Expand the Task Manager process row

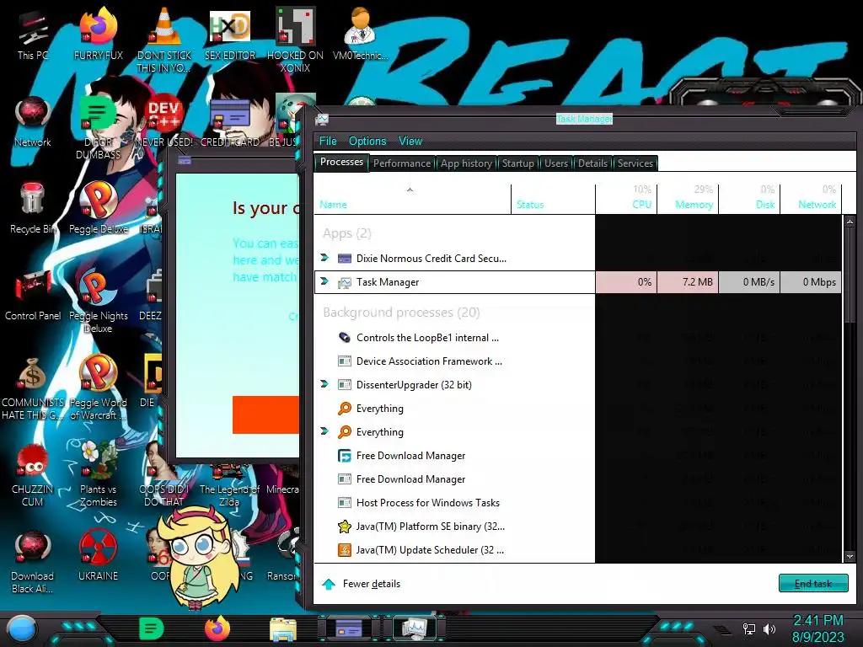click(x=324, y=281)
